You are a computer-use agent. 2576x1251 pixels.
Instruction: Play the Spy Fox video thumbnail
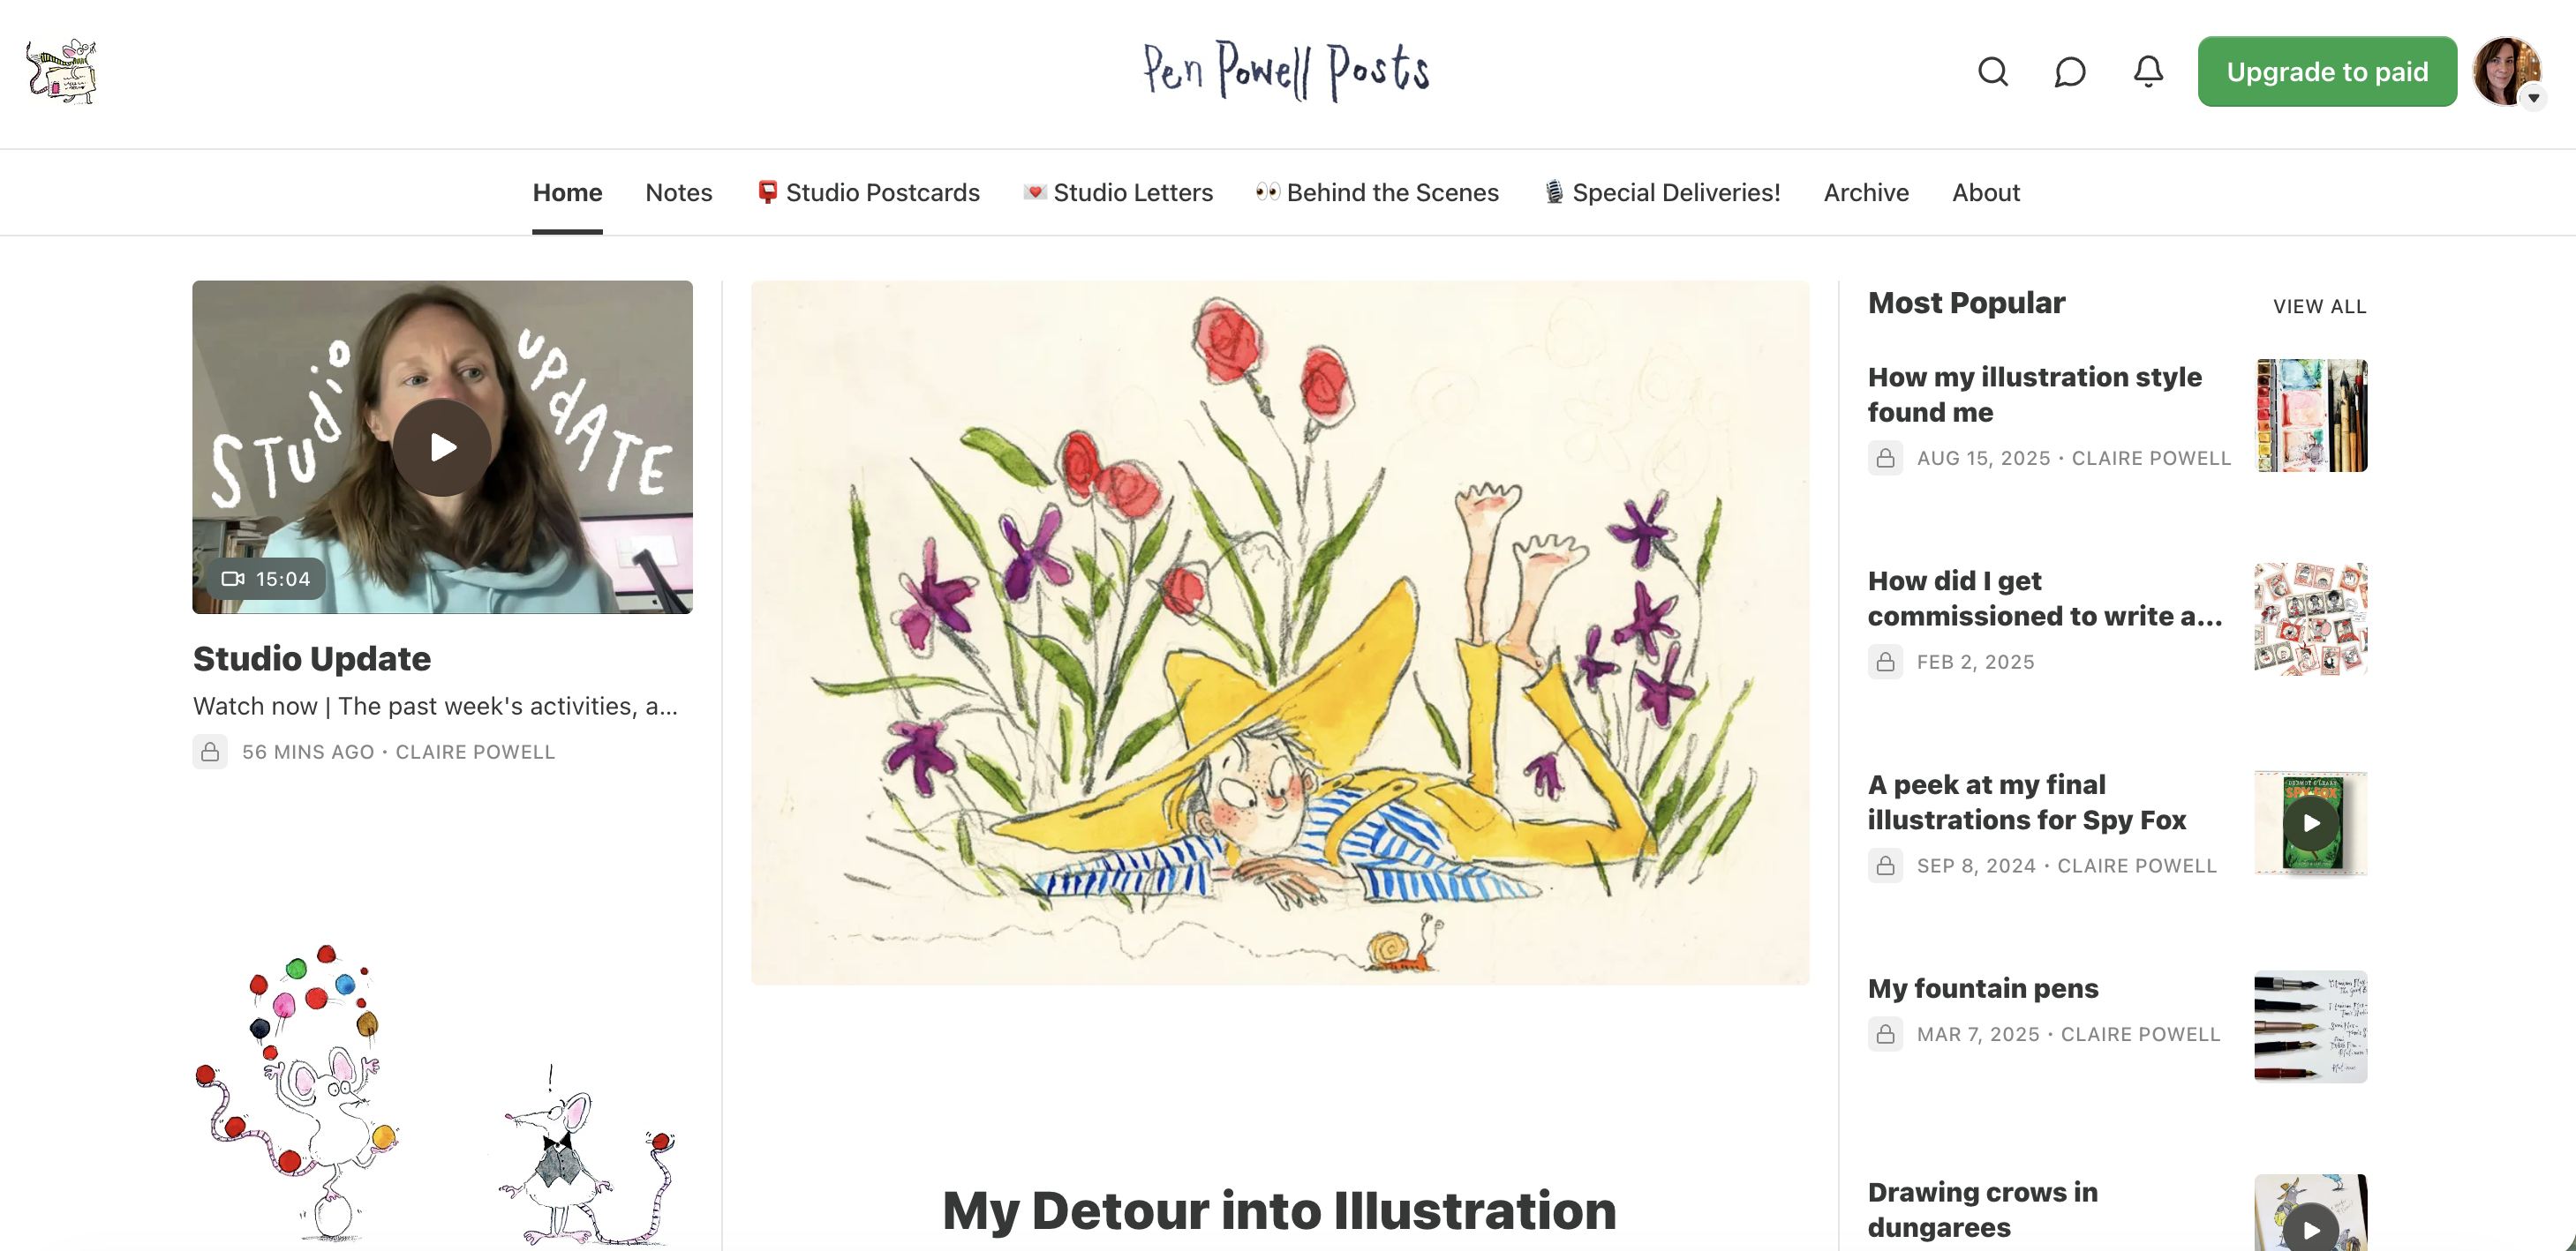(2311, 823)
